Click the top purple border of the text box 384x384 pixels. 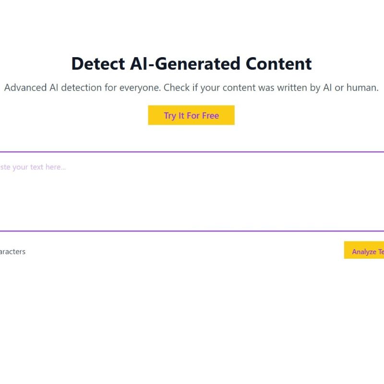tap(192, 152)
